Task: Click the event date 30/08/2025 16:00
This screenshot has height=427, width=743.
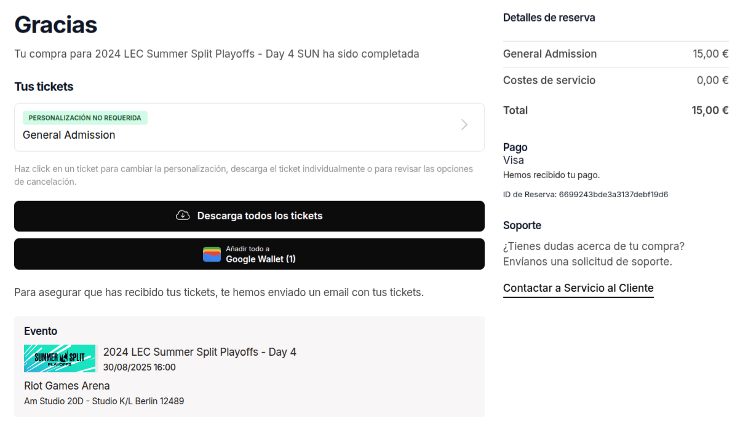Action: tap(140, 367)
